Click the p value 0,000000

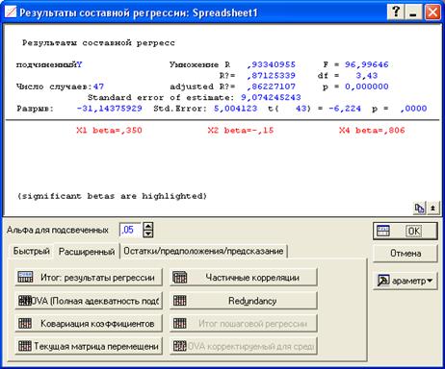pyautogui.click(x=367, y=86)
